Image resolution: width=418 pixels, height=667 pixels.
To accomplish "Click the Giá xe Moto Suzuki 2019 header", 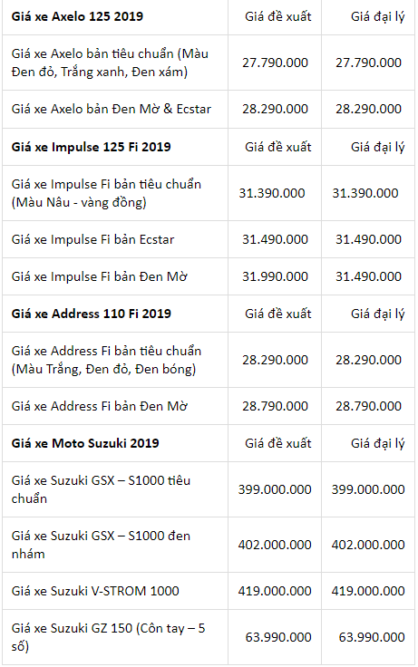I will (x=85, y=443).
